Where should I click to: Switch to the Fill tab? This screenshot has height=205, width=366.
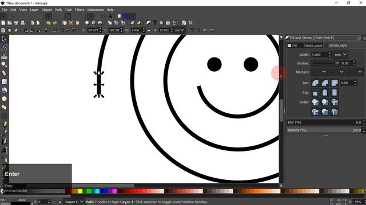tap(292, 46)
